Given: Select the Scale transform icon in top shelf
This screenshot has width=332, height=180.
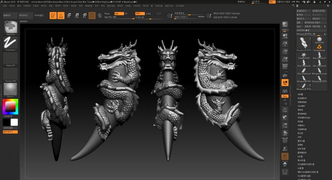Looking at the screenshot, I should point(77,16).
